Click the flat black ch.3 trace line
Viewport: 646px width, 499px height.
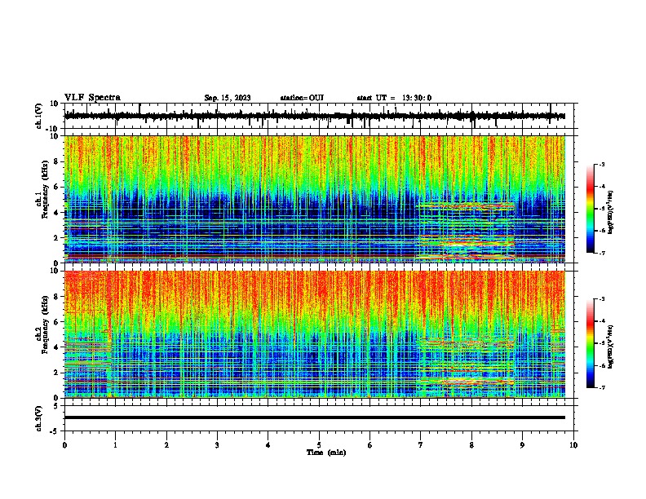click(x=314, y=417)
